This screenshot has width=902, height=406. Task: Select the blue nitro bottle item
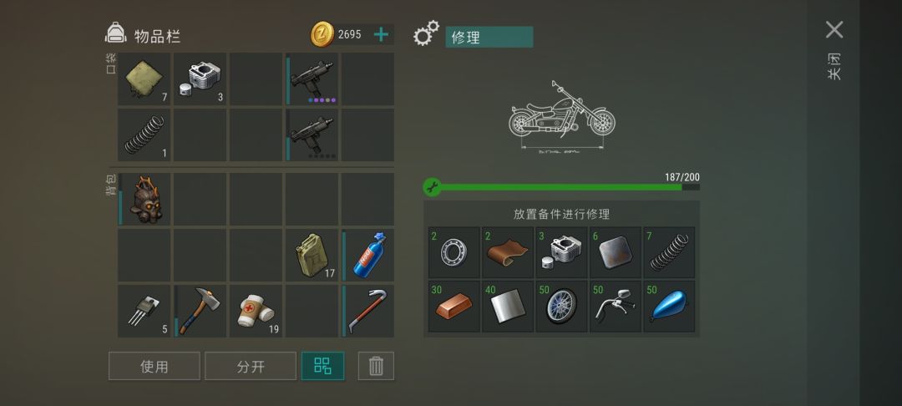pyautogui.click(x=367, y=256)
